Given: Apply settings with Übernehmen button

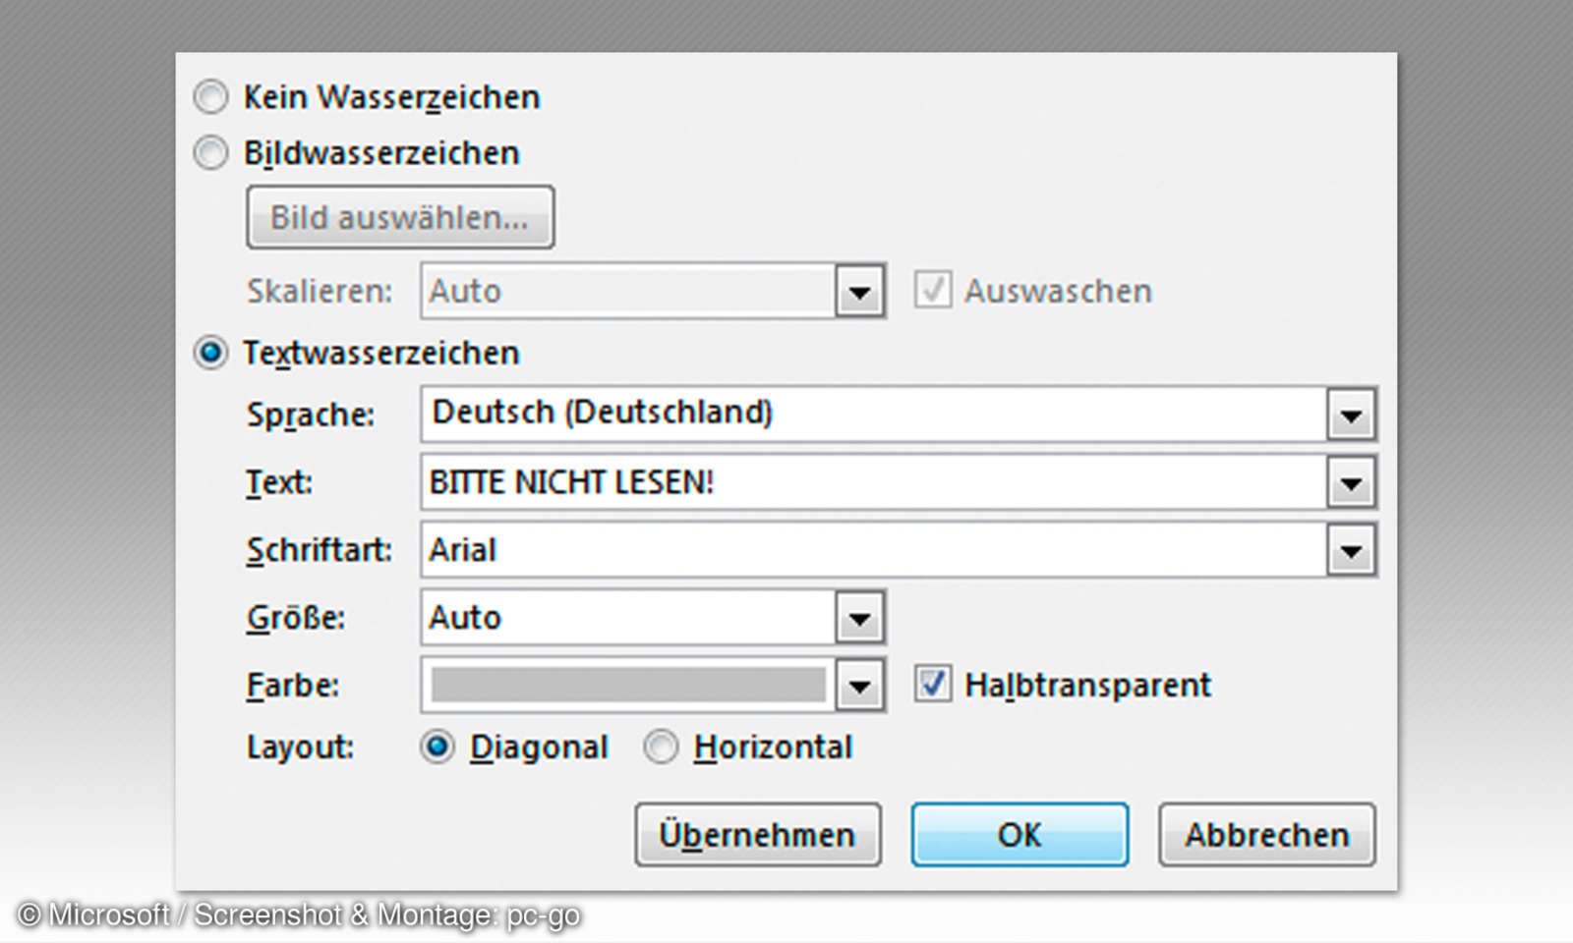Looking at the screenshot, I should [x=757, y=834].
